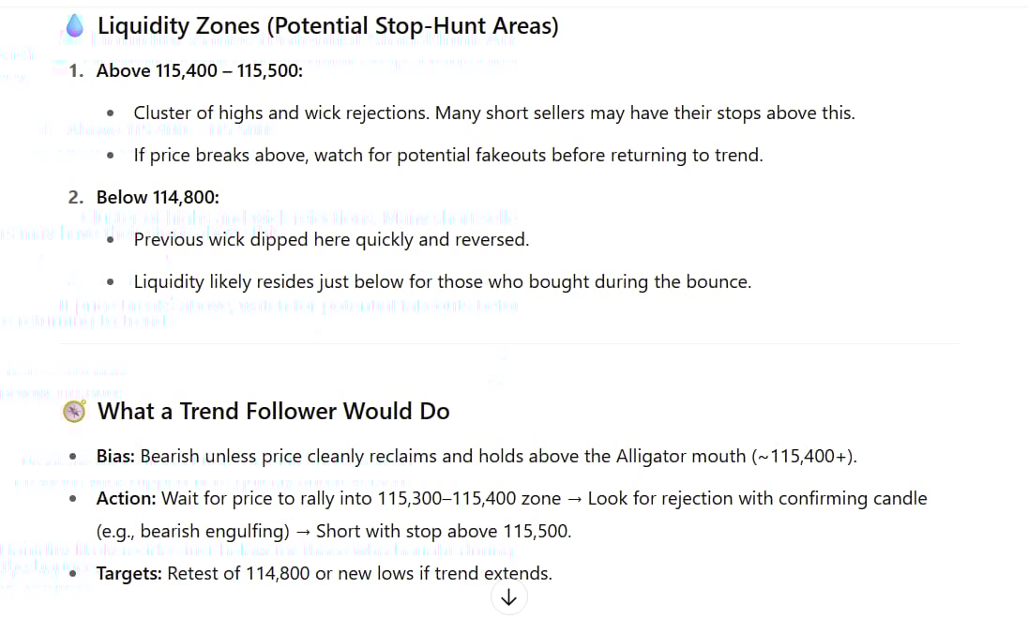
Task: Click the water droplet icon beside Liquidity Zones
Action: point(75,27)
